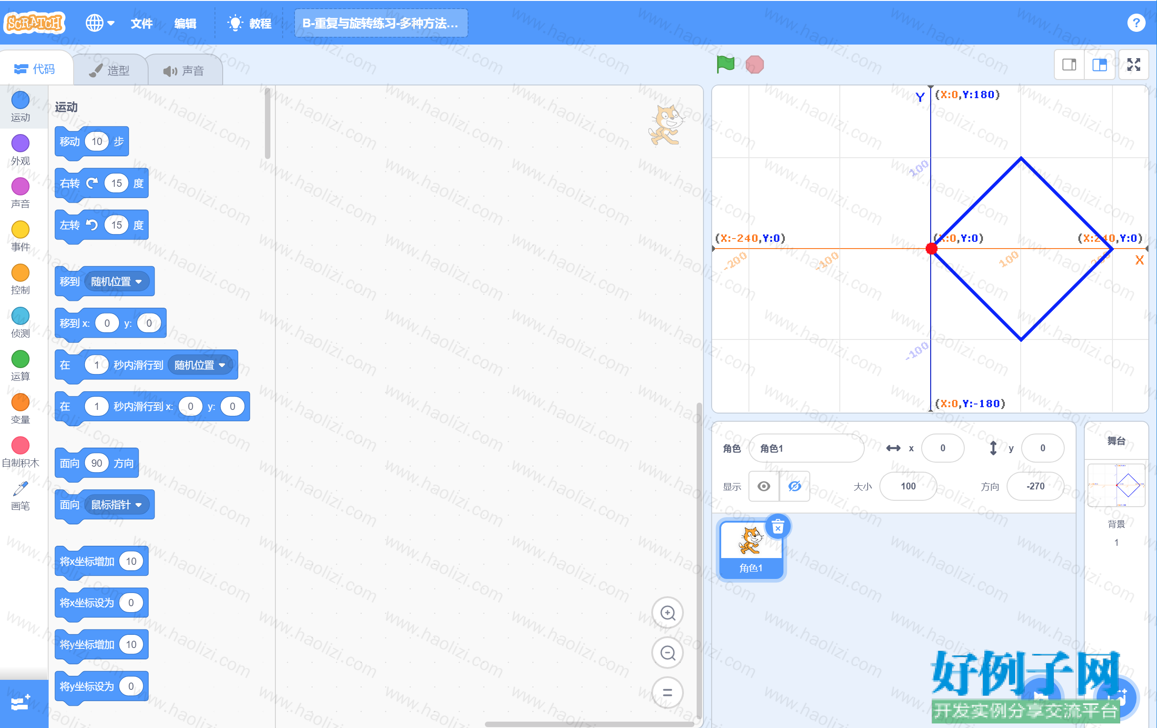Image resolution: width=1157 pixels, height=728 pixels.
Task: Enter full screen stage mode
Action: [x=1134, y=65]
